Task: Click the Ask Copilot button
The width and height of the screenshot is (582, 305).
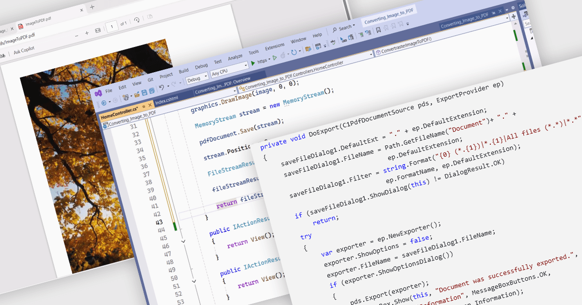Action: [24, 51]
